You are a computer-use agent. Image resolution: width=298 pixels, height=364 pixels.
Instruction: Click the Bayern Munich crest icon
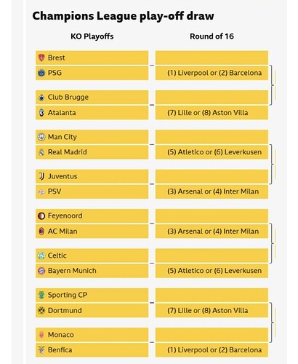(x=41, y=271)
